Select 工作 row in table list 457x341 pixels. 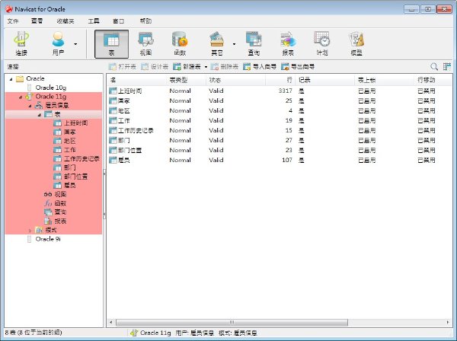coord(280,120)
